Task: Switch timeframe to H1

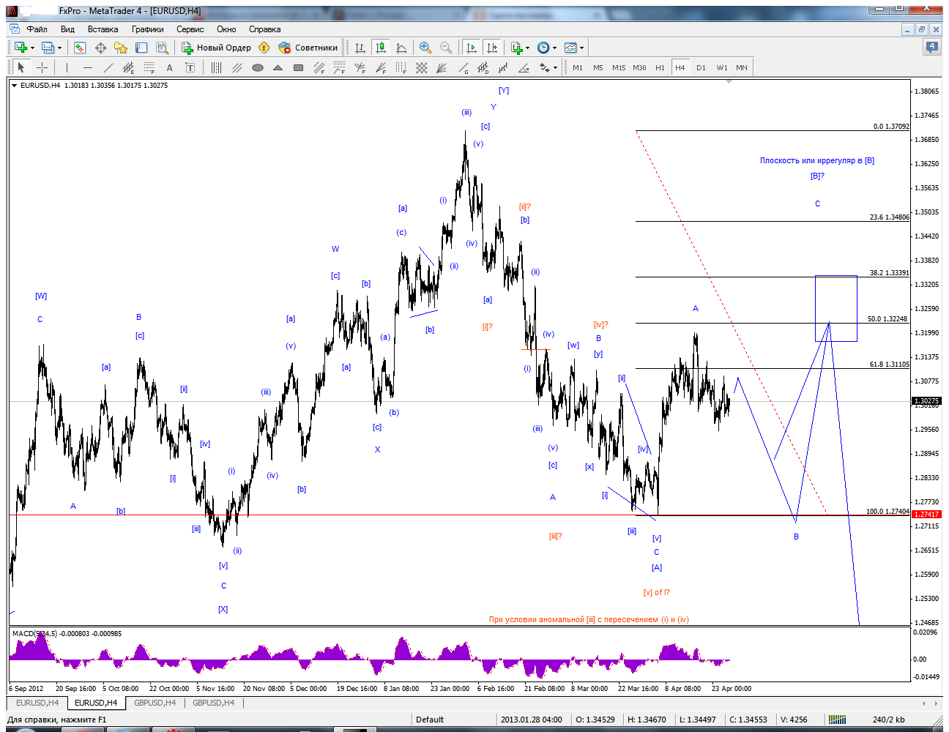Action: 660,67
